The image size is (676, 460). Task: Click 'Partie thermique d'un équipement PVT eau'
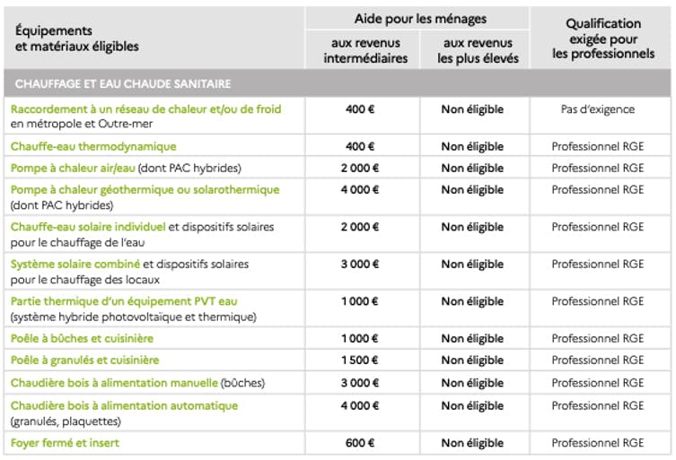pos(124,301)
